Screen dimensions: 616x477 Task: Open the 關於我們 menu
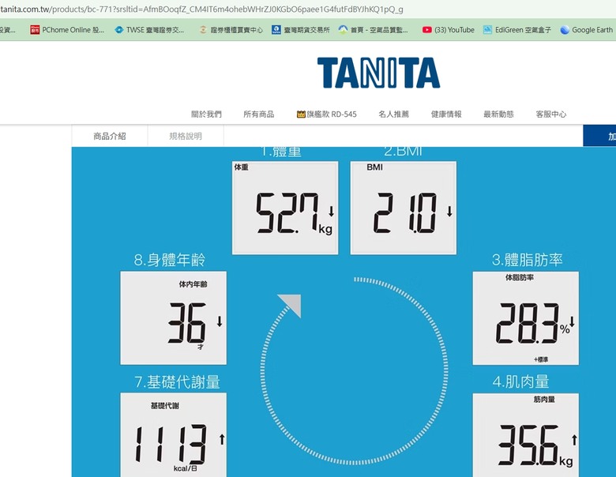pos(206,115)
